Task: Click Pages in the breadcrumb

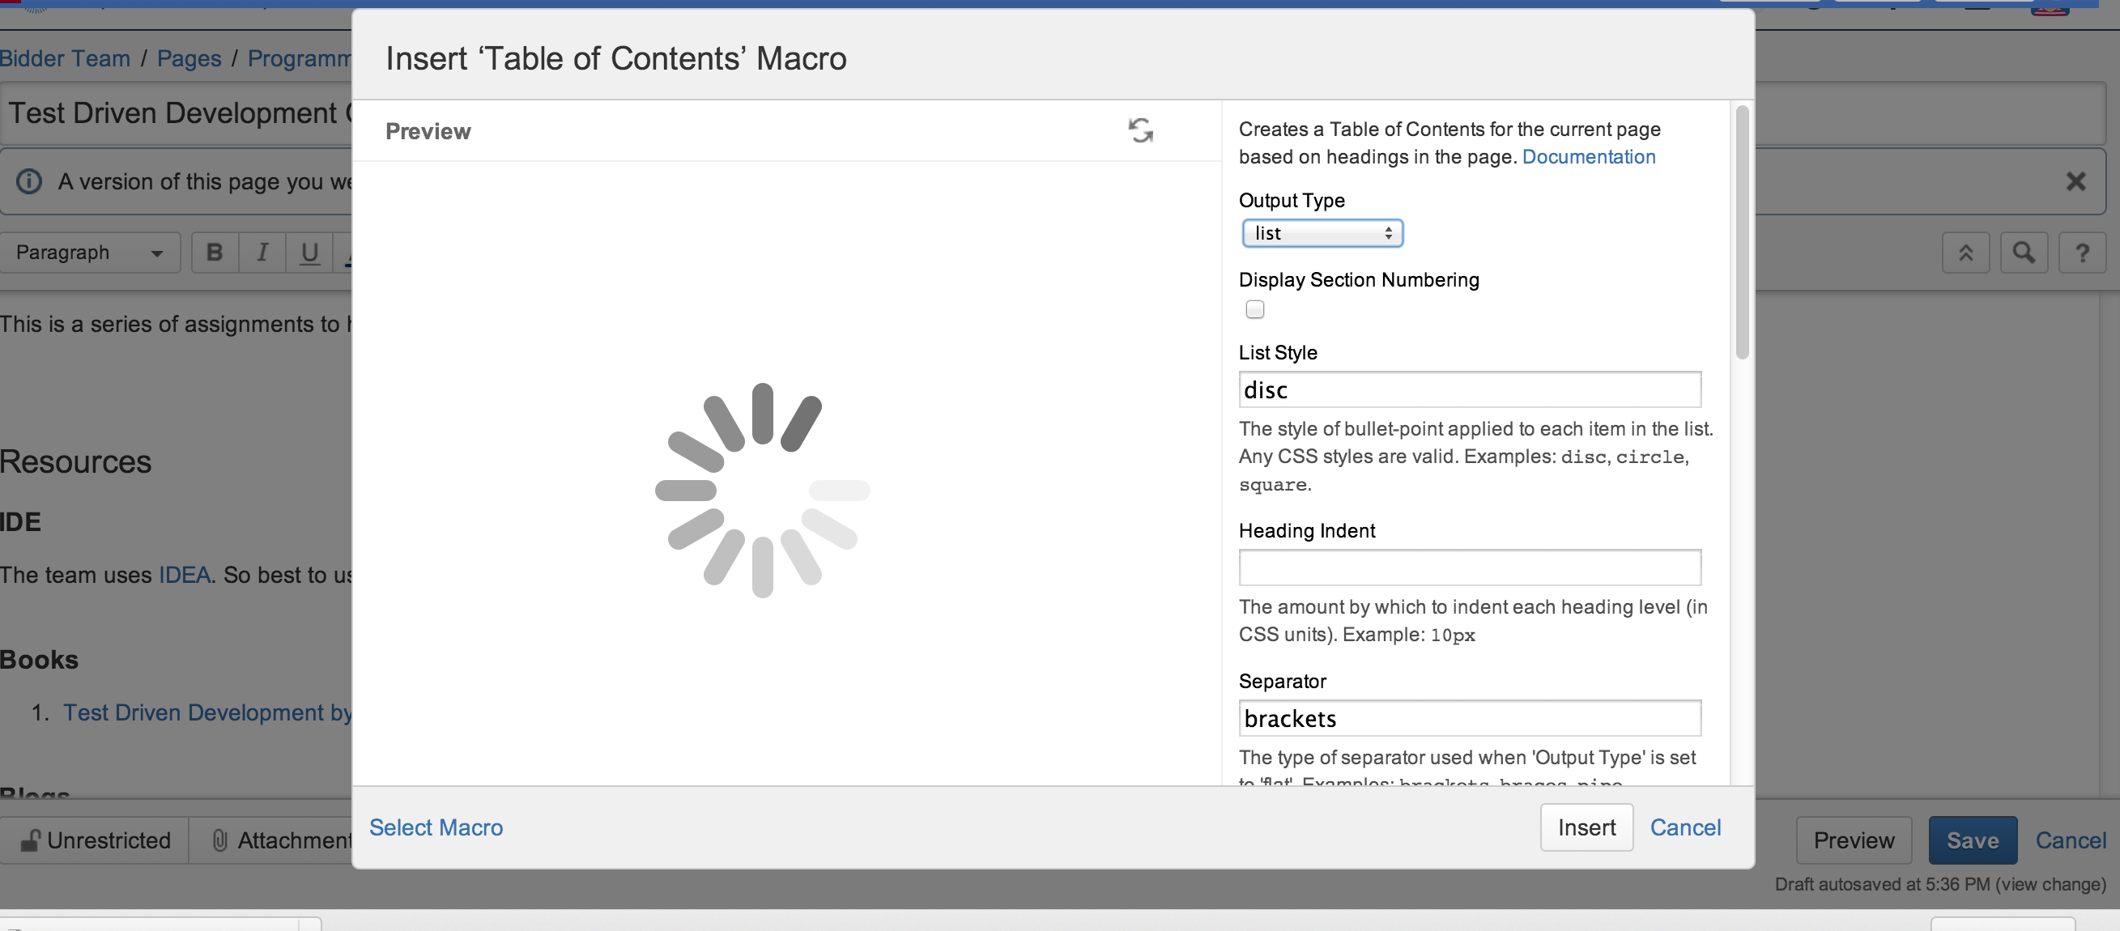Action: coord(189,58)
